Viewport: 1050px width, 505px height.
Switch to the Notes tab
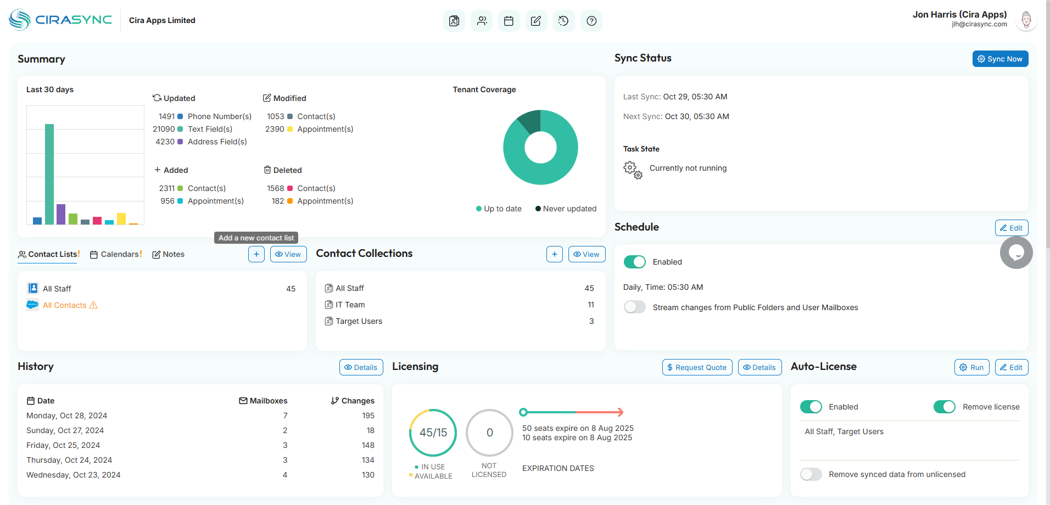coord(168,254)
